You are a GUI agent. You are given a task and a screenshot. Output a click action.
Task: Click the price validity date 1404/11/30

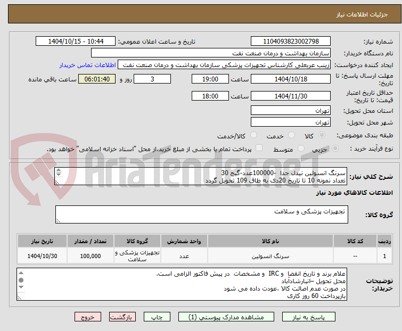(291, 96)
